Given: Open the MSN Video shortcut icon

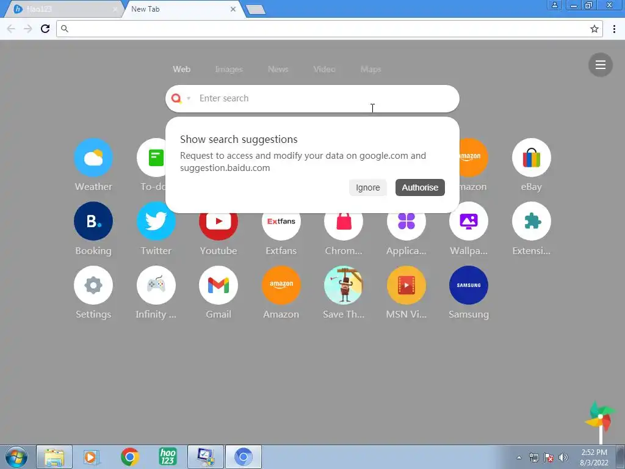Looking at the screenshot, I should click(x=406, y=285).
